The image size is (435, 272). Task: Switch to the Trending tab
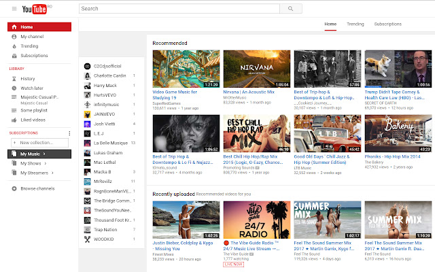pos(355,24)
